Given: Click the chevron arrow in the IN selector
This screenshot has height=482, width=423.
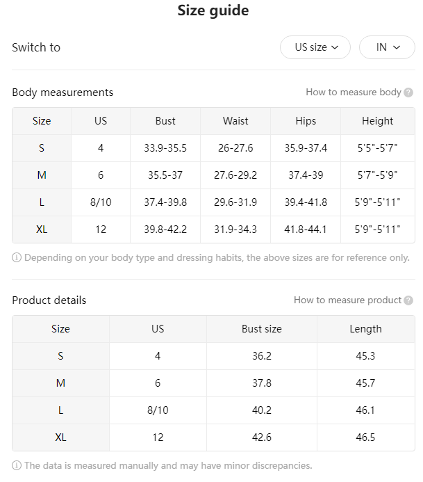Looking at the screenshot, I should pyautogui.click(x=397, y=47).
